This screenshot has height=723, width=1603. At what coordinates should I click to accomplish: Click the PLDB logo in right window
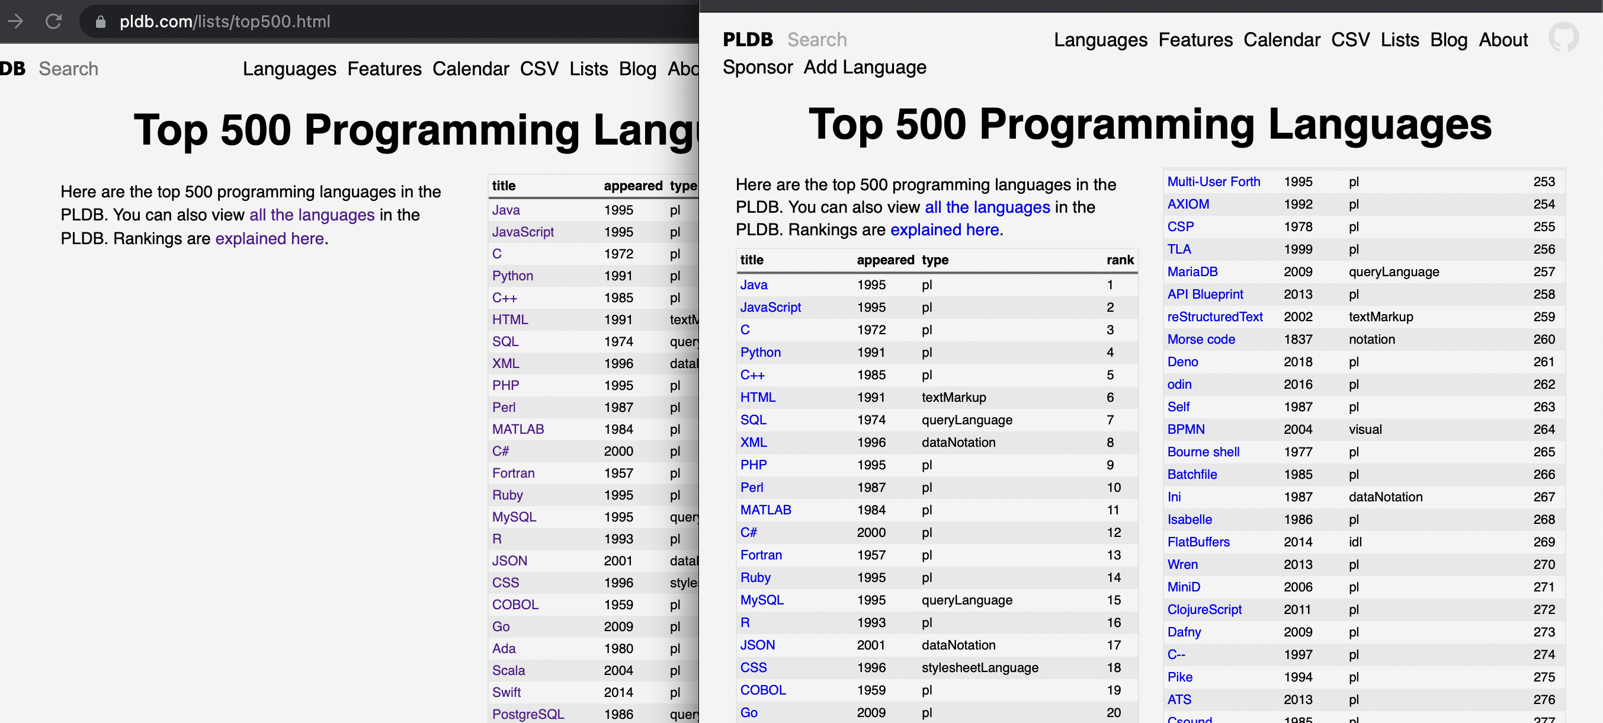748,39
